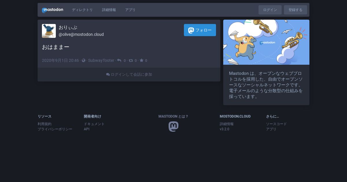Click the 開発者向け footer heading
This screenshot has height=182, width=347.
click(93, 116)
